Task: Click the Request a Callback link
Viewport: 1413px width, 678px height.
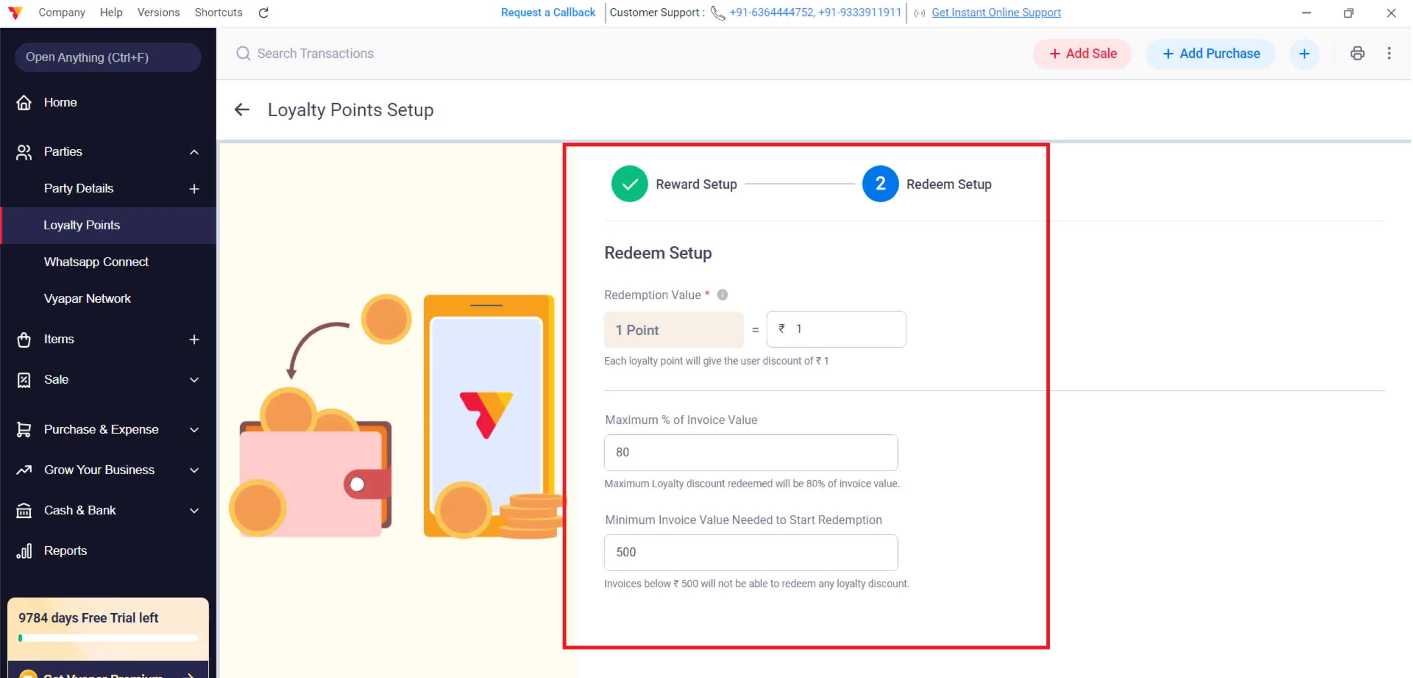Action: pos(547,12)
